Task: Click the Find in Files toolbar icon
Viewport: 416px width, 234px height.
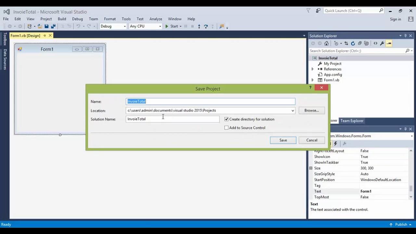Action: point(222,26)
